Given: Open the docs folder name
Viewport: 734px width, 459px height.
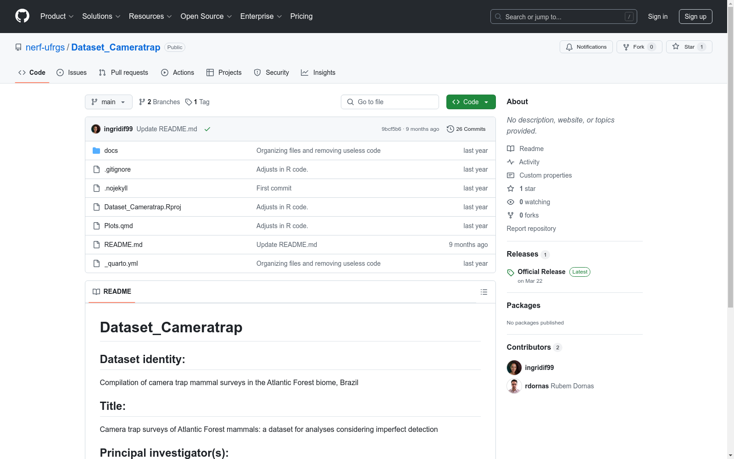Looking at the screenshot, I should [x=111, y=151].
